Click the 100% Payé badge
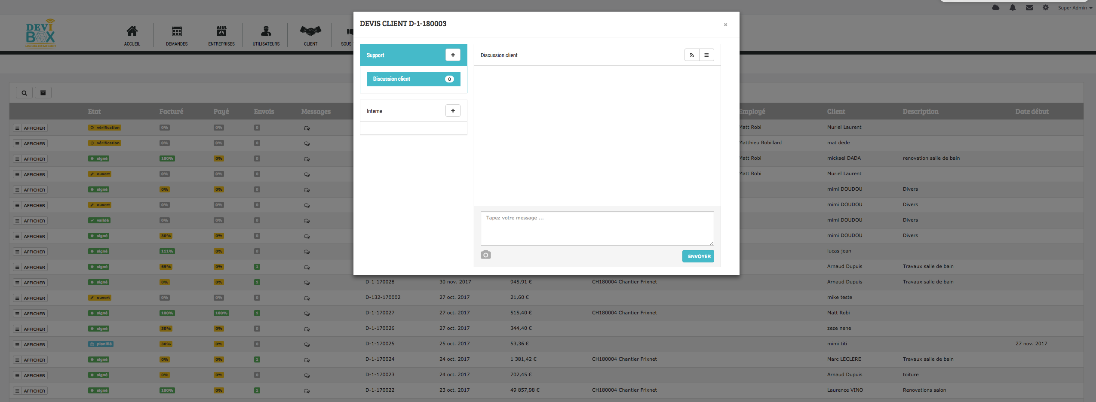 [221, 313]
